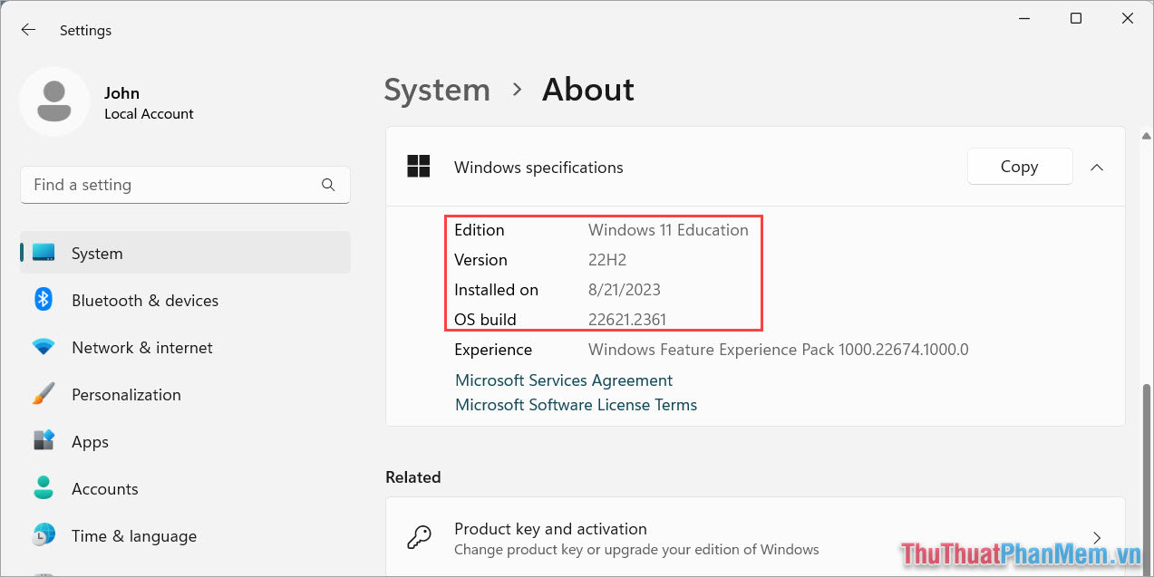
Task: Click the System icon in the sidebar
Action: click(x=43, y=253)
